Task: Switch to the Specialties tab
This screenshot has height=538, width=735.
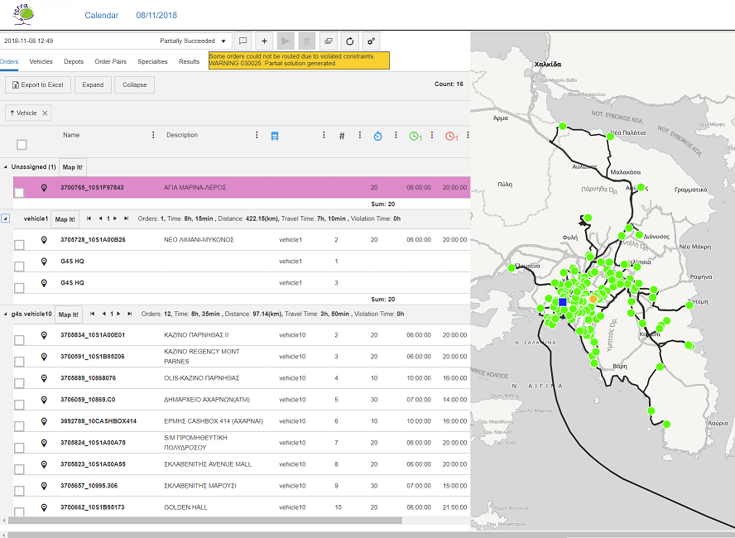Action: click(152, 62)
